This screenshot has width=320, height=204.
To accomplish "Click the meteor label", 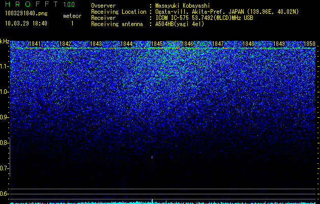I will (x=72, y=16).
